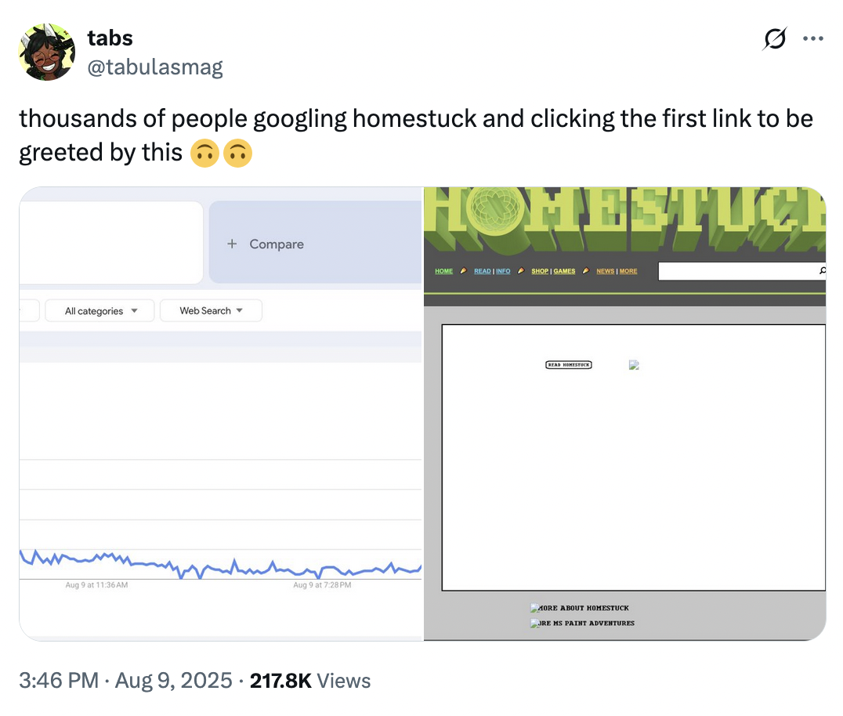Click the broken image icon beside Read Homestuck
The height and width of the screenshot is (716, 843).
(634, 365)
